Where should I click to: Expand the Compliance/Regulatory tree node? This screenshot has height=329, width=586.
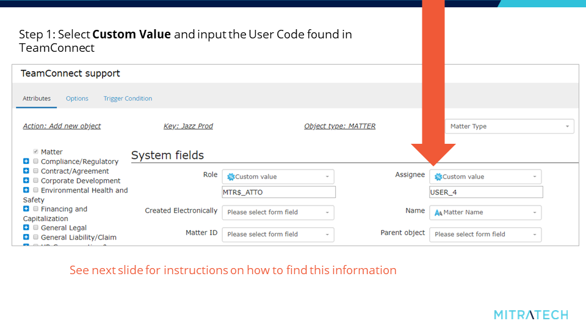(x=26, y=161)
